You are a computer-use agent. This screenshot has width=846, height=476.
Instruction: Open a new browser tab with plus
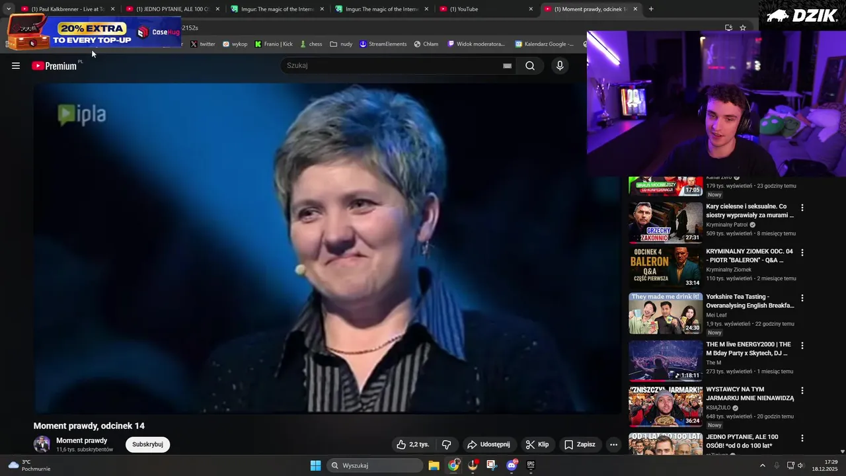651,9
